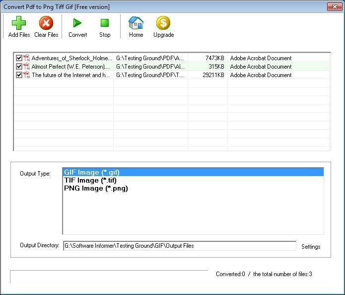This screenshot has width=345, height=295.
Task: Toggle the Almost Perfect file checkbox
Action: [19, 67]
